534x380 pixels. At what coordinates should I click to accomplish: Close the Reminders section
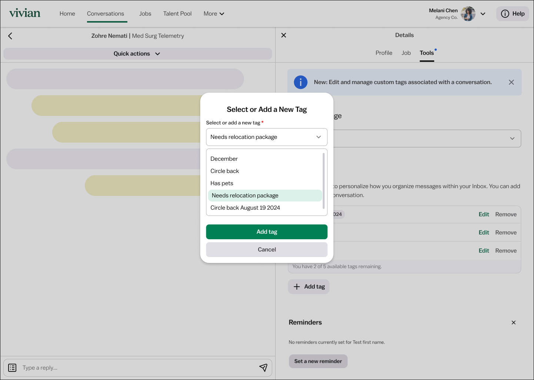(514, 323)
